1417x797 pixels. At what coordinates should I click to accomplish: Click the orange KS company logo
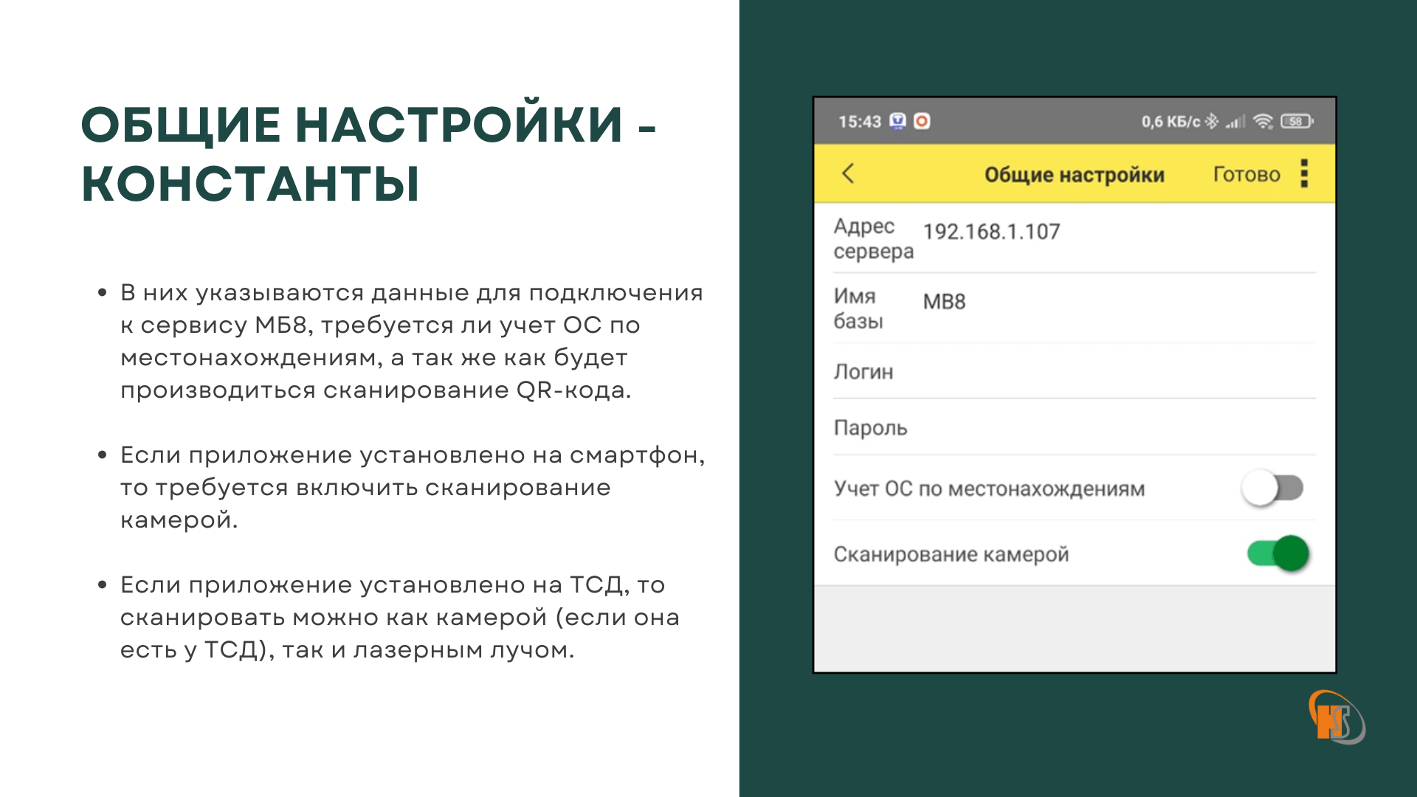[x=1336, y=718]
